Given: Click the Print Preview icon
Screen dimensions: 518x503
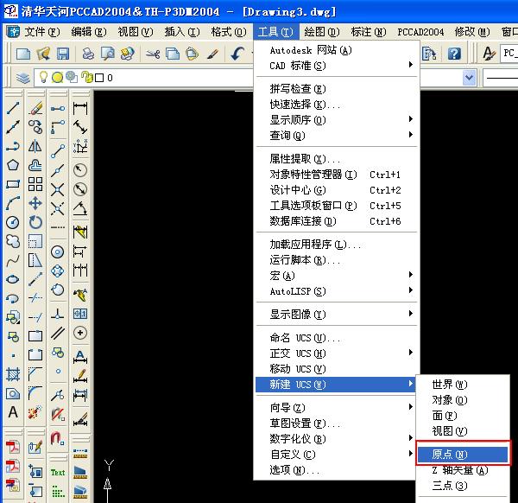Looking at the screenshot, I should [108, 54].
